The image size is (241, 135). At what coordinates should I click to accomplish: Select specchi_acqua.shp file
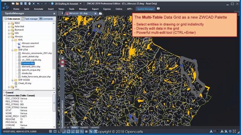tap(31, 70)
